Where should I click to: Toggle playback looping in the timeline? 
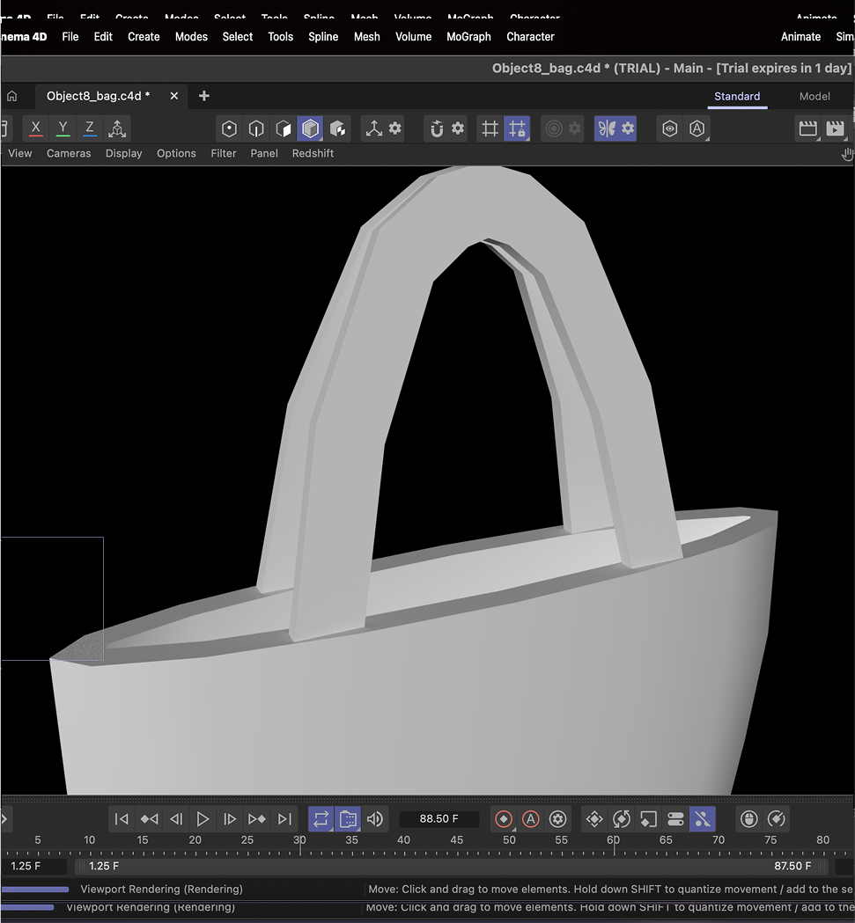pos(321,819)
